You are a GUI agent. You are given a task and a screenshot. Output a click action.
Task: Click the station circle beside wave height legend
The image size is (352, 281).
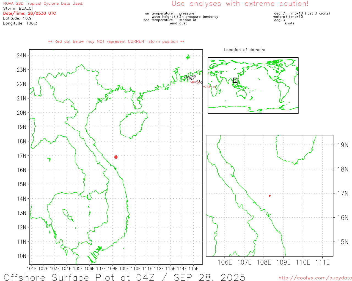pos(176,17)
